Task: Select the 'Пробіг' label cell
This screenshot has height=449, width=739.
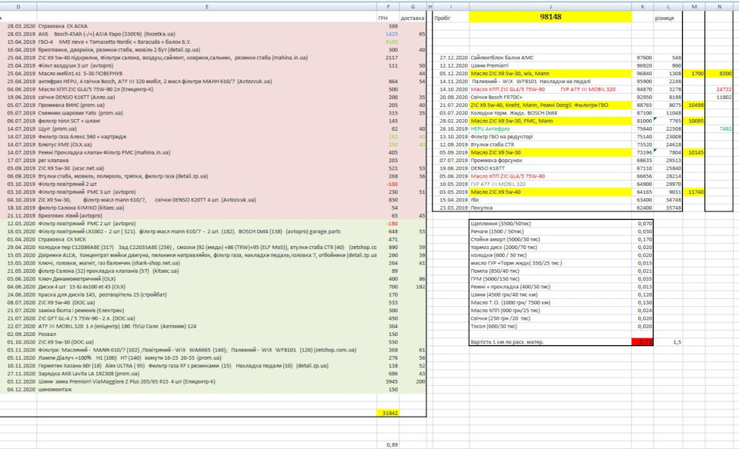Action: pos(451,18)
